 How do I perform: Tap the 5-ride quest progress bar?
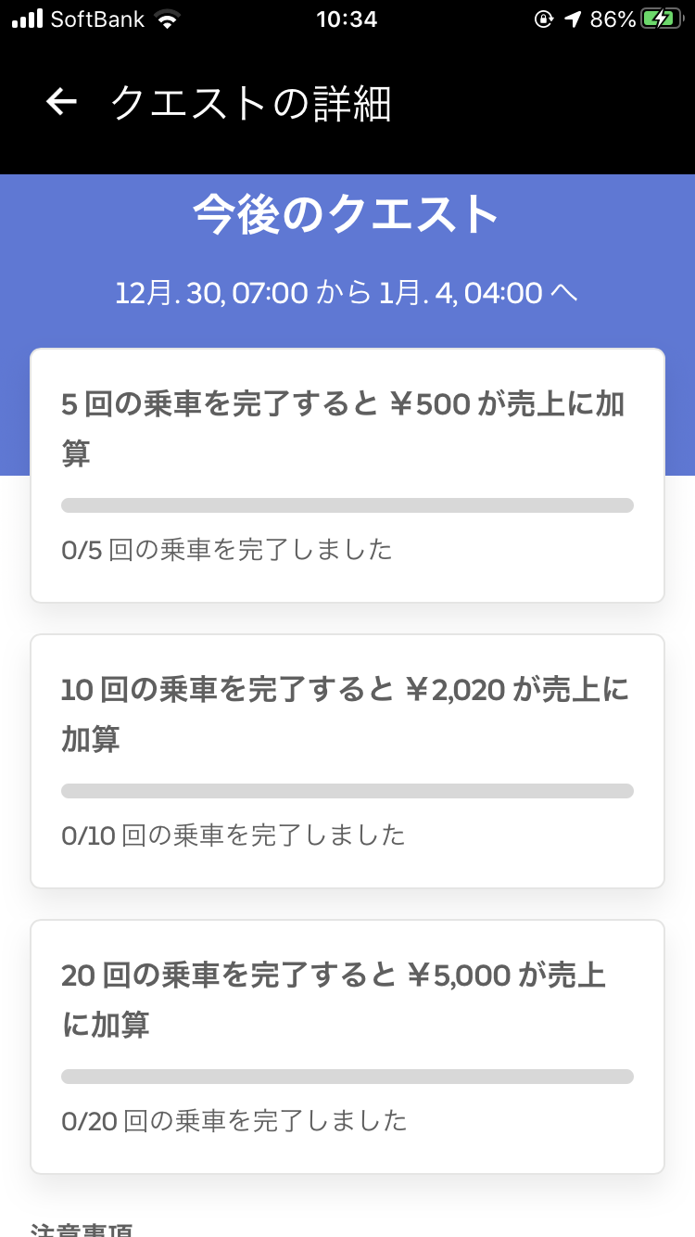point(347,505)
